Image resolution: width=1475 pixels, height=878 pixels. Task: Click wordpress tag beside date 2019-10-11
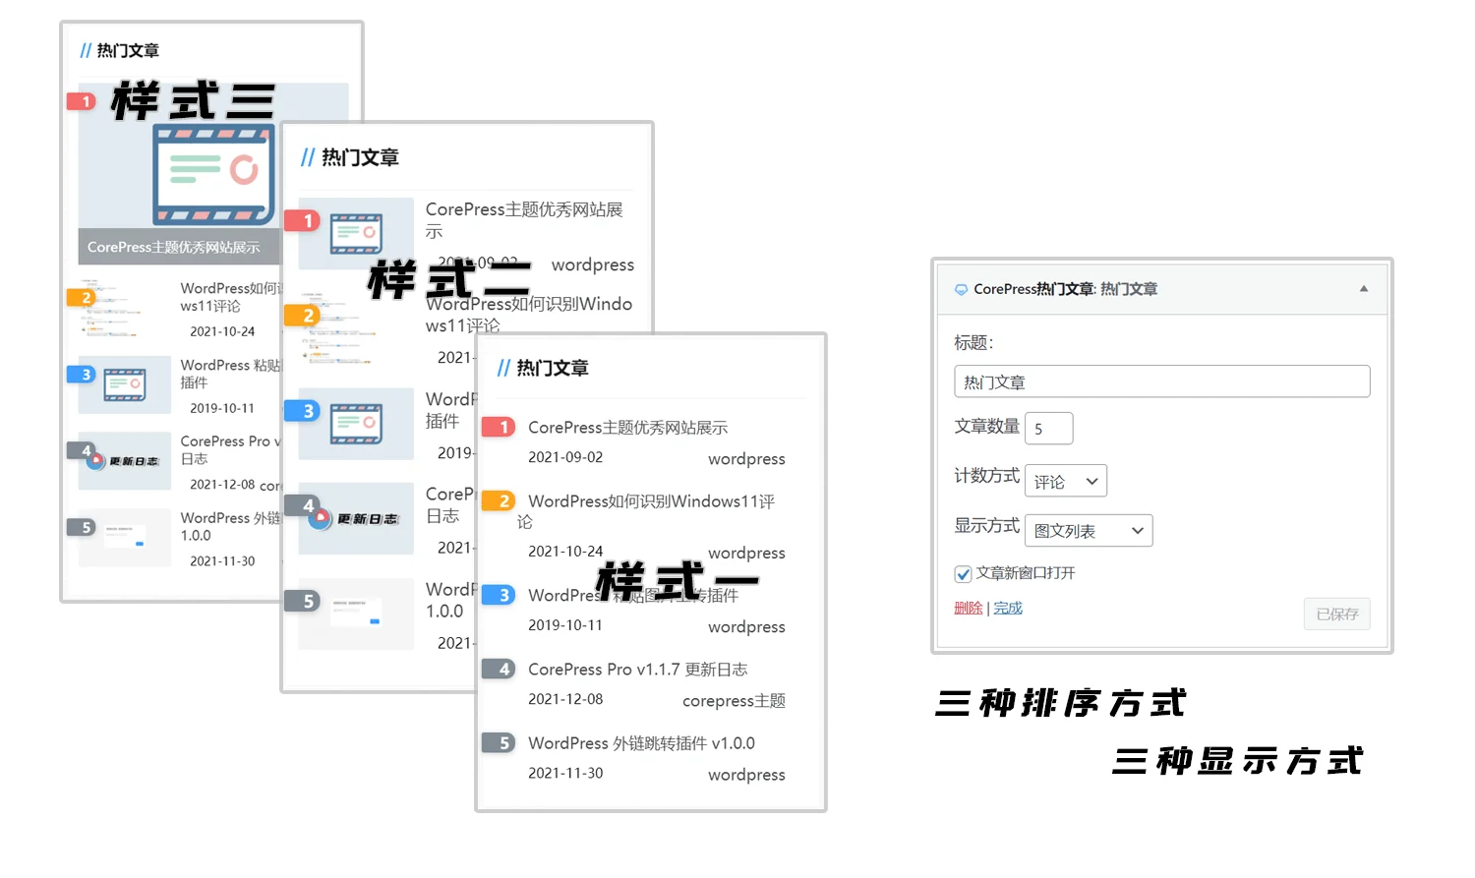coord(746,627)
